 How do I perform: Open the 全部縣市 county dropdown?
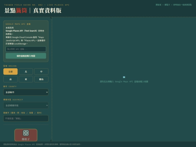[x=26, y=92]
